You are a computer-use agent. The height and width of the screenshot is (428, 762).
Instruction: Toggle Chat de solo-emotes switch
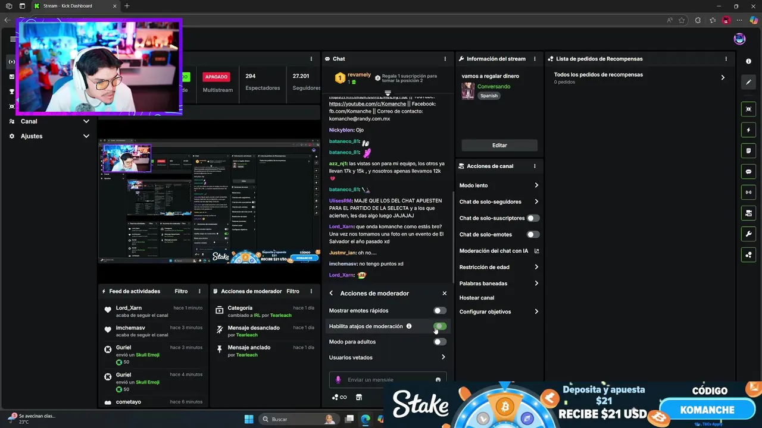coord(533,235)
